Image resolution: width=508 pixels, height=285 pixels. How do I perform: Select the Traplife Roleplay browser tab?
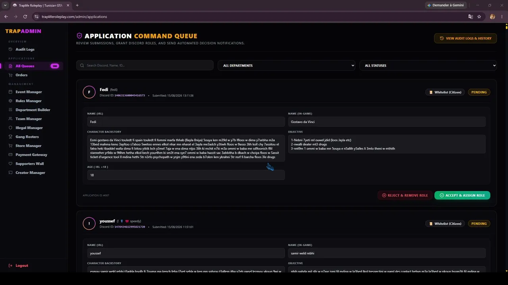click(41, 5)
